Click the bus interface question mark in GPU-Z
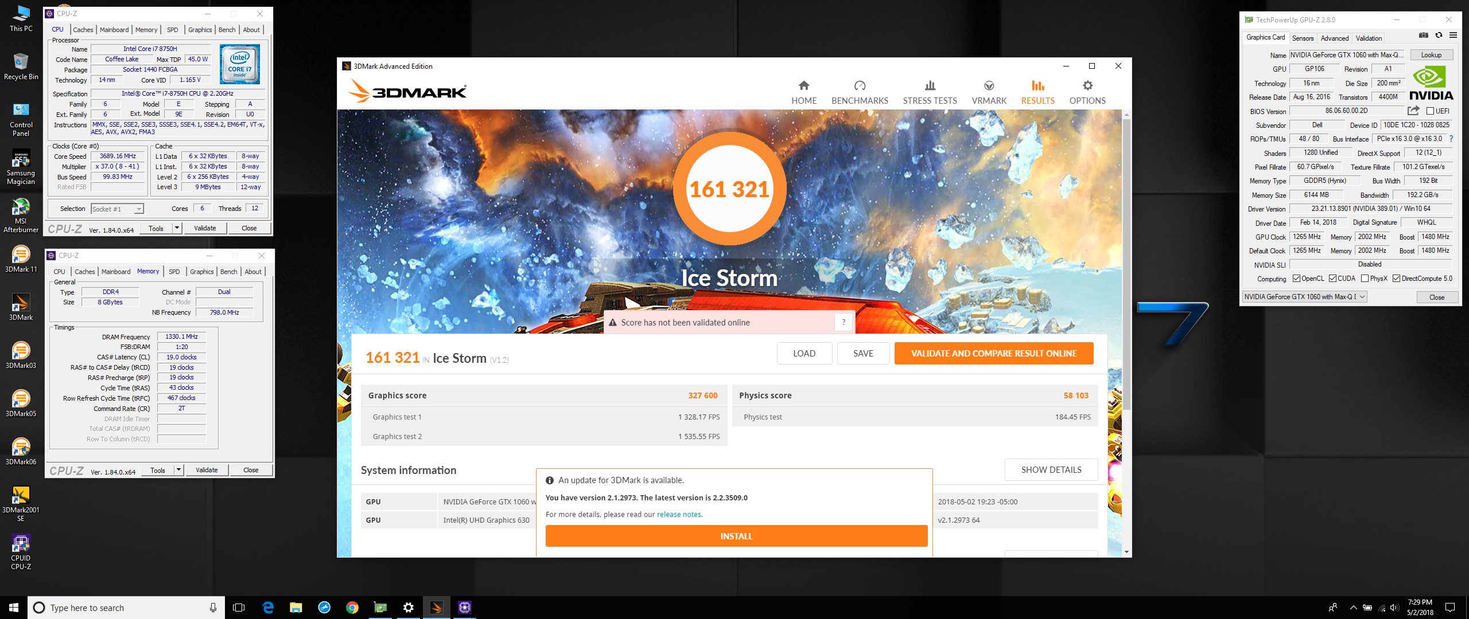 point(1451,139)
